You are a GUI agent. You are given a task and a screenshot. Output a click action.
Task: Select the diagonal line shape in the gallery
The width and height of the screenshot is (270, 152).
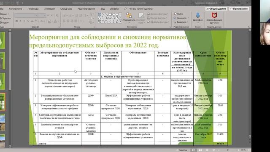[103, 14]
